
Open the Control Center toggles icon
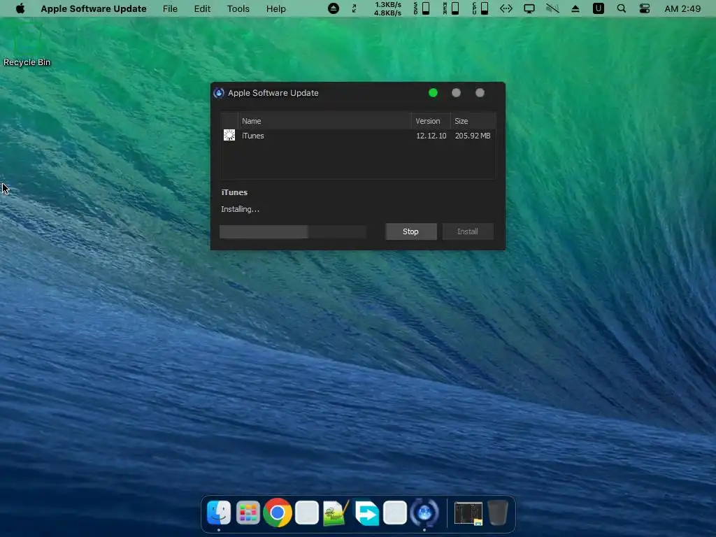click(644, 8)
